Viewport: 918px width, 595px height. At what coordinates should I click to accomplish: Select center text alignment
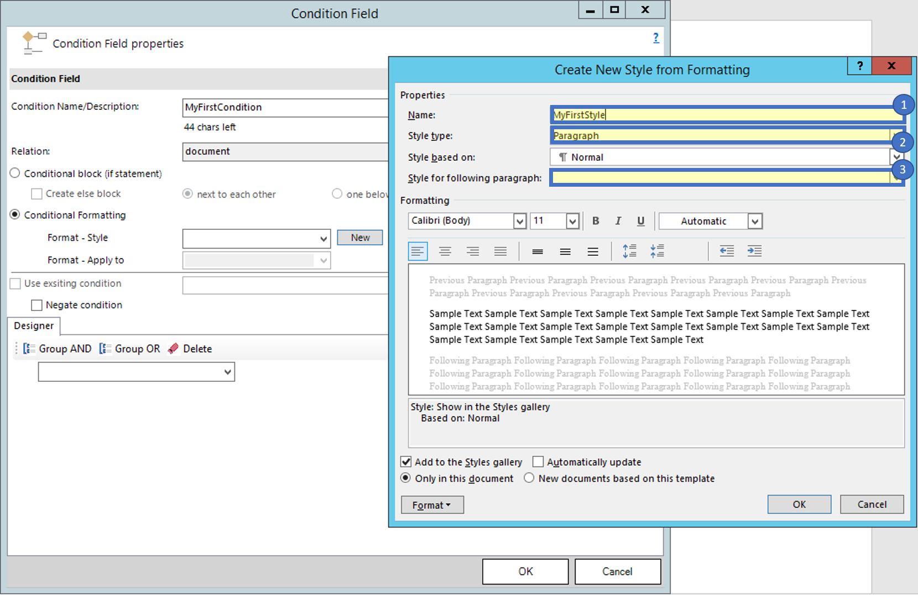445,251
